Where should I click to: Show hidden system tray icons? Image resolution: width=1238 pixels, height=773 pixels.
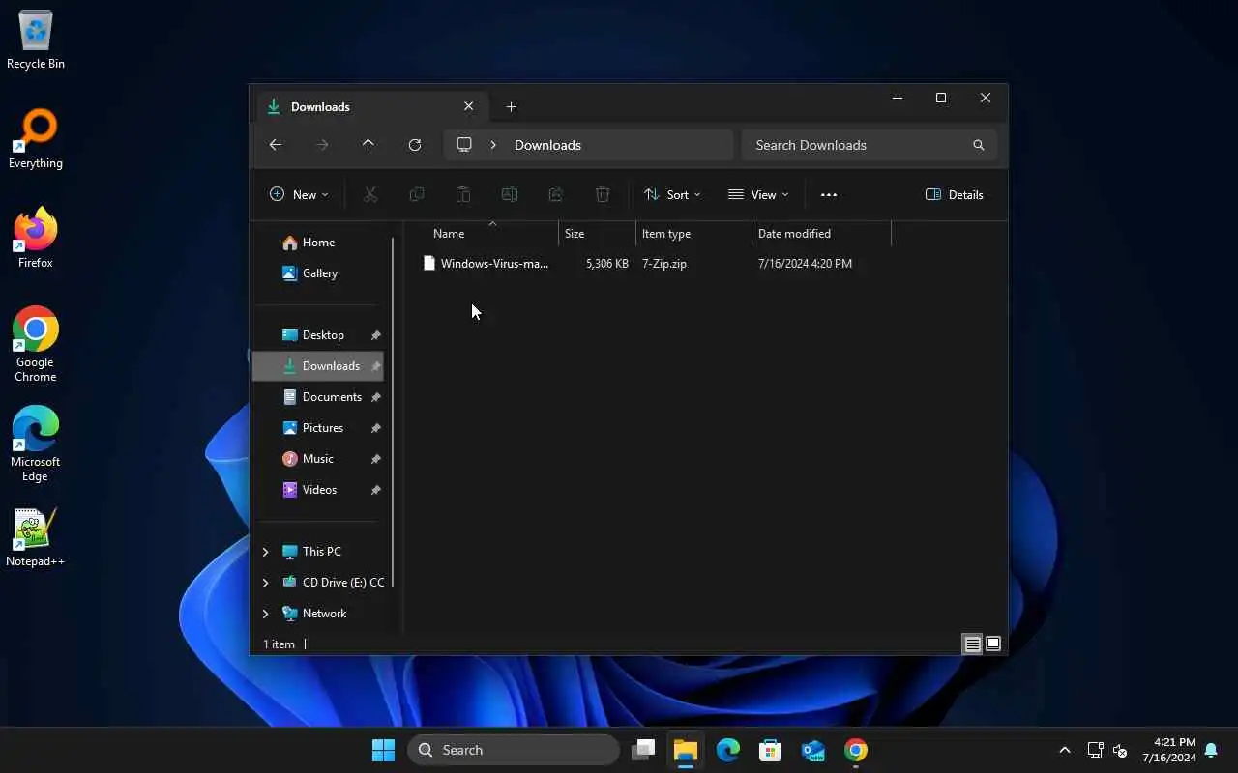[x=1065, y=750]
